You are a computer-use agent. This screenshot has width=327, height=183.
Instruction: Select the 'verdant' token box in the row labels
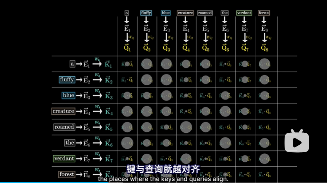tap(64, 158)
